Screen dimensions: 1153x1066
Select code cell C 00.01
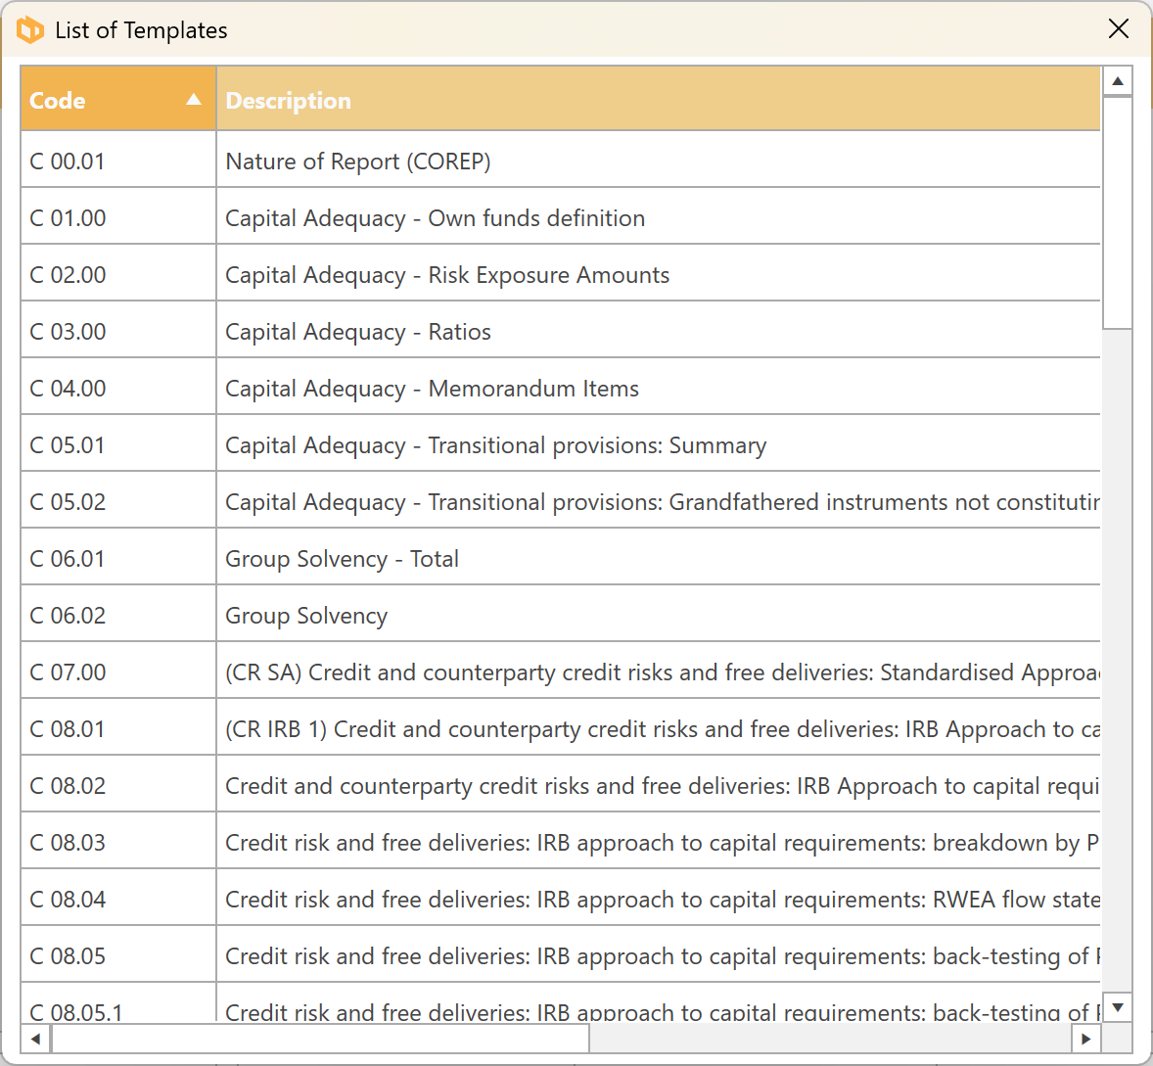tap(118, 161)
